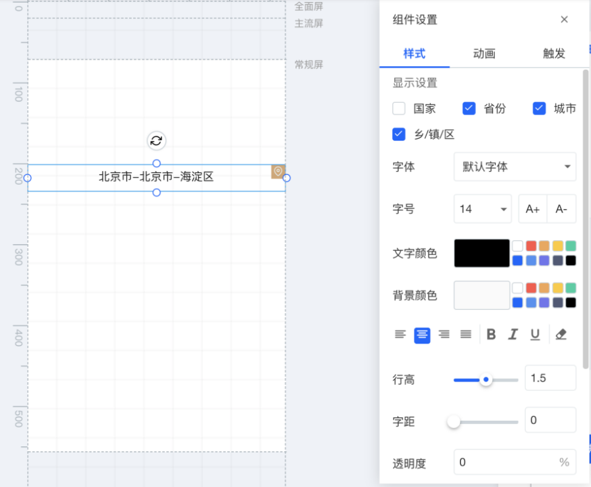The width and height of the screenshot is (591, 487).
Task: Pick yellow preset for 文字颜色
Action: pyautogui.click(x=558, y=246)
